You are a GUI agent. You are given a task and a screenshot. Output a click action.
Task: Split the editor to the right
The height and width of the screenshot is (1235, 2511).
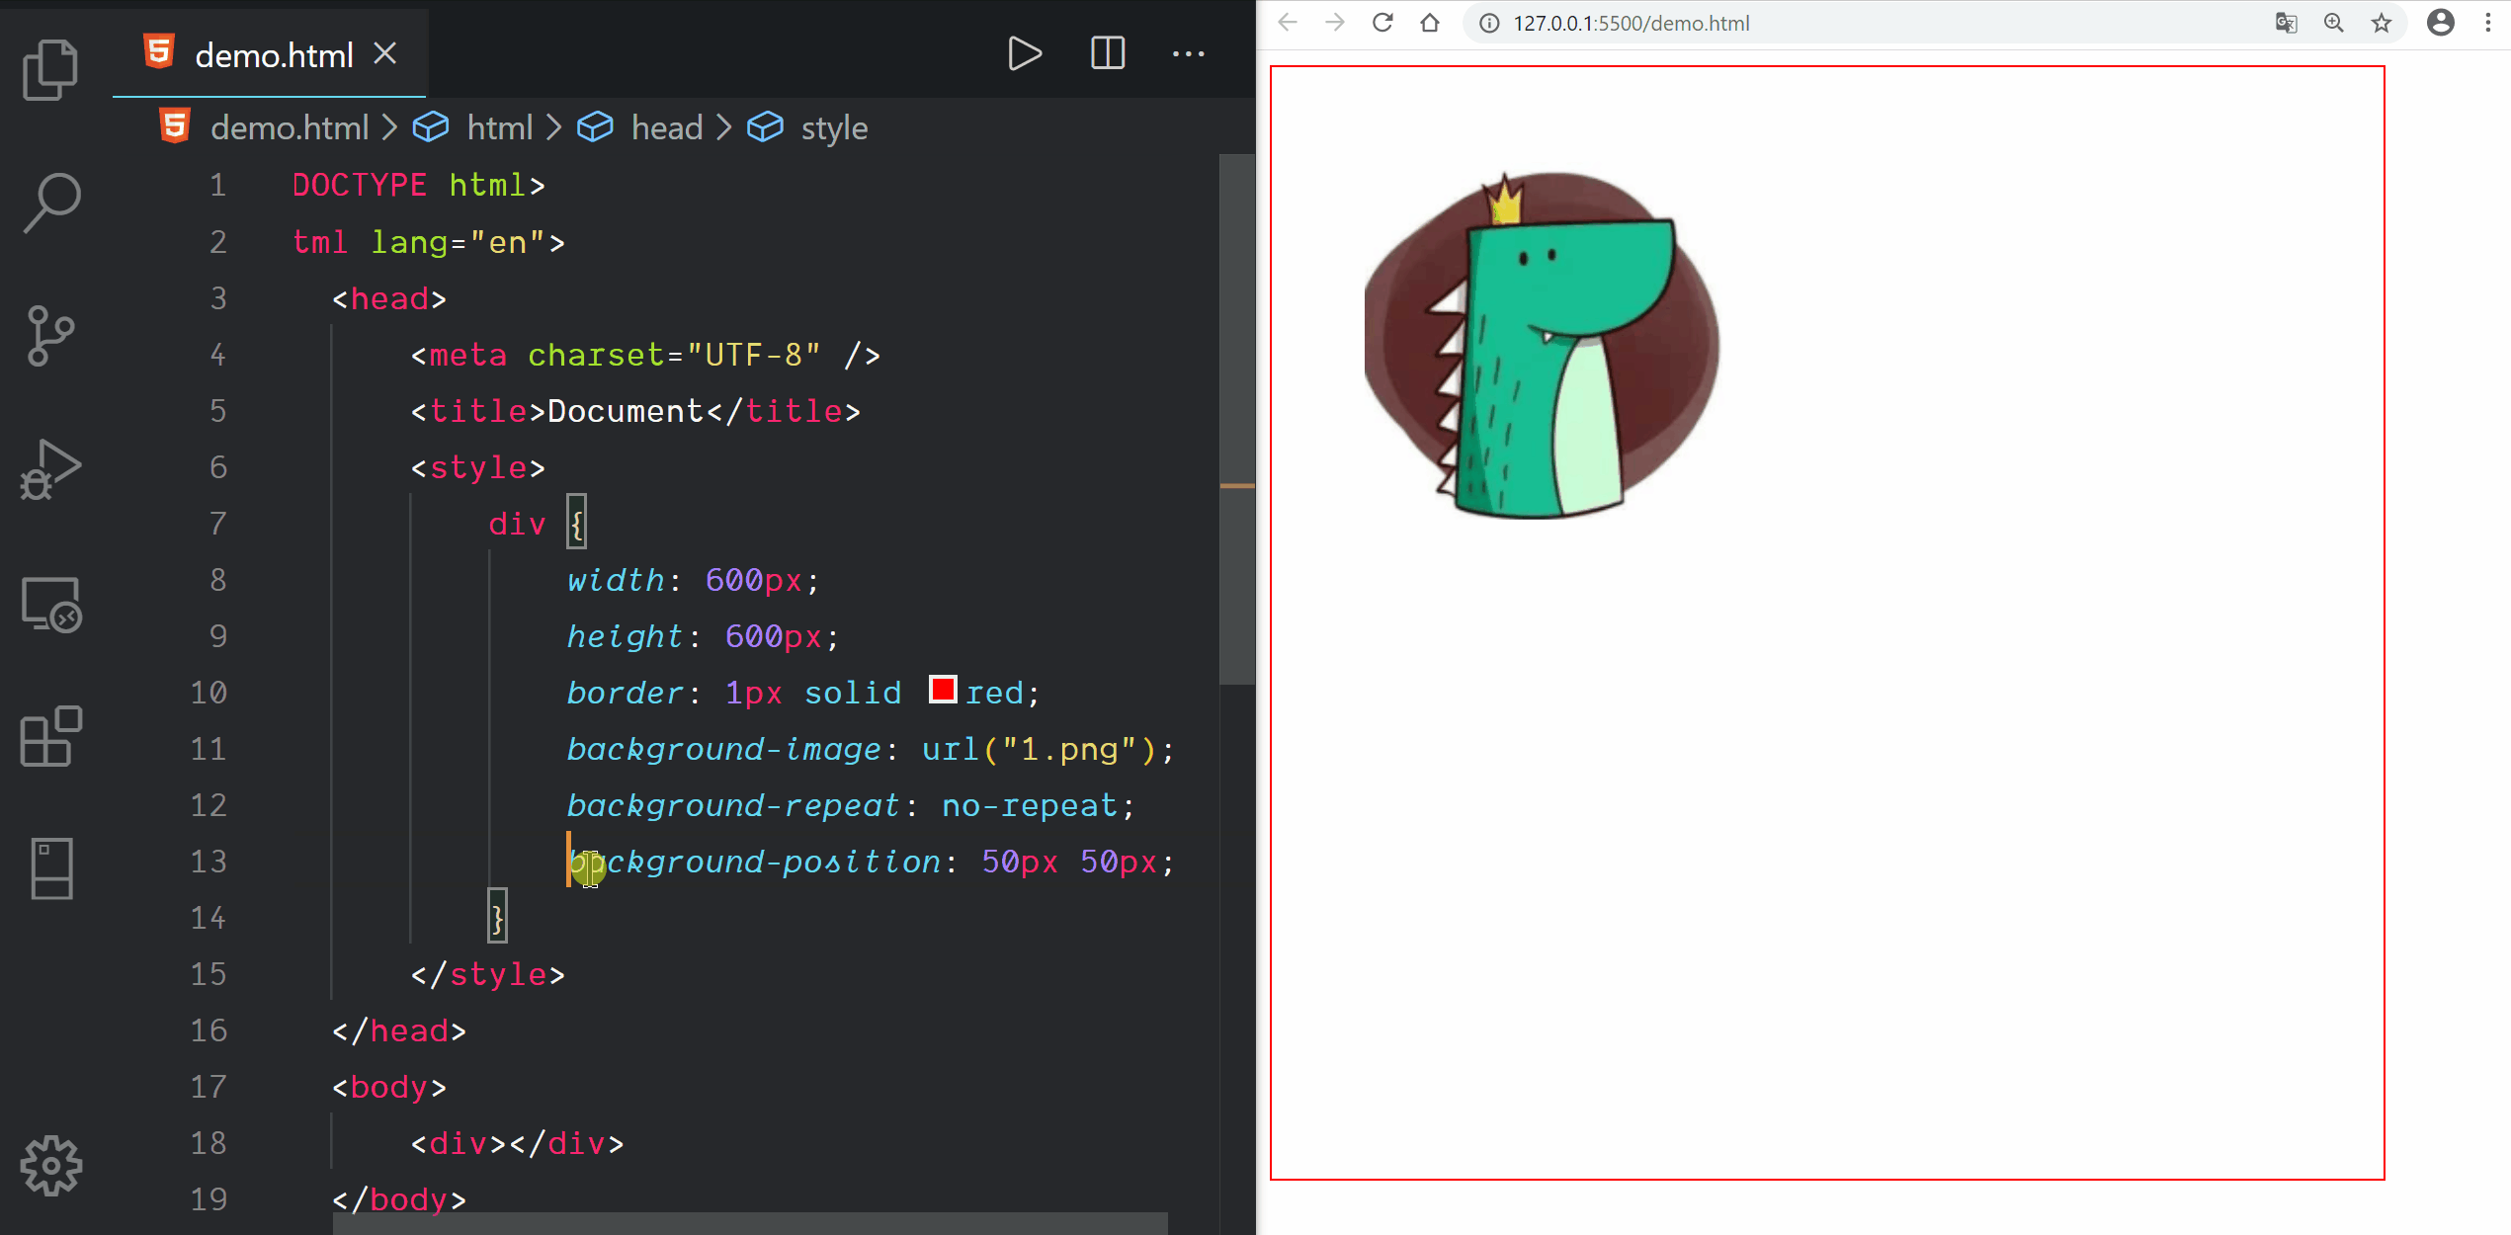tap(1107, 53)
